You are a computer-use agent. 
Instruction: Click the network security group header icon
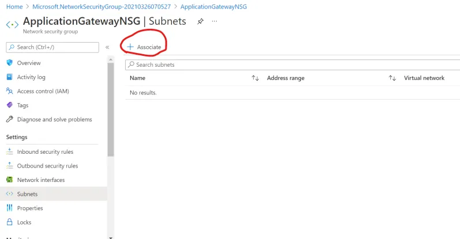coord(12,25)
